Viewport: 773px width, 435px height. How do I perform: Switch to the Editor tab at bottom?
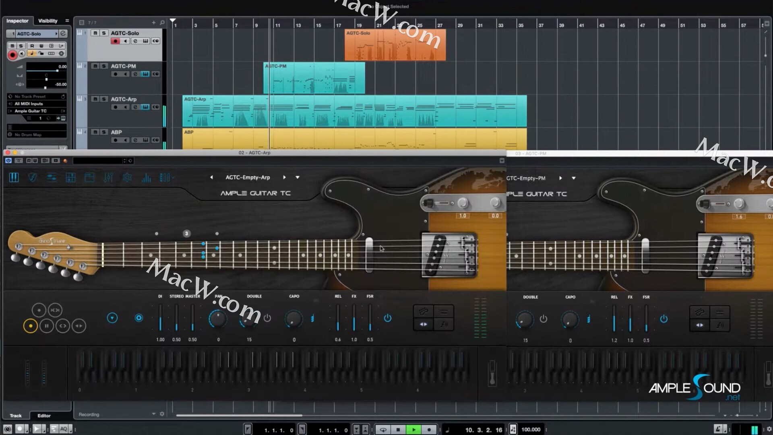tap(44, 415)
